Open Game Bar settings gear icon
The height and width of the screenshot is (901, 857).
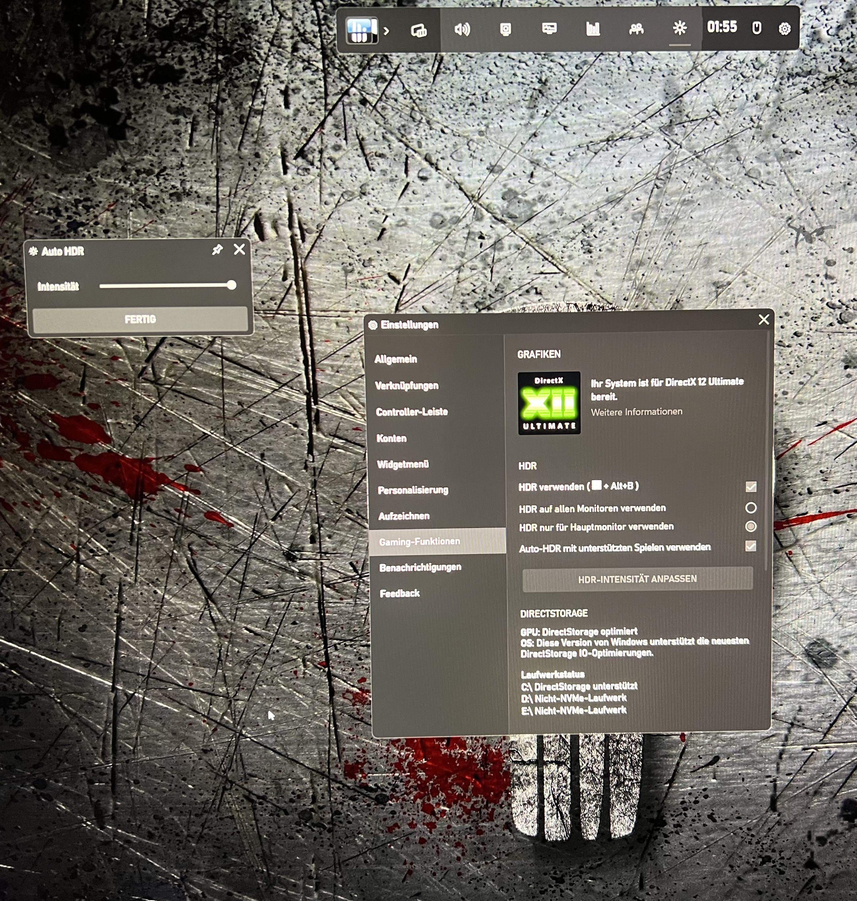(x=784, y=29)
